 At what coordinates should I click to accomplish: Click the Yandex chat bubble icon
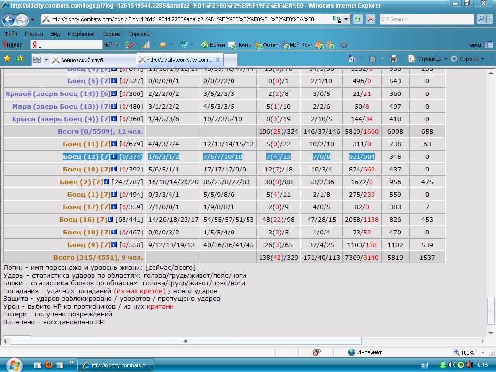tap(163, 45)
